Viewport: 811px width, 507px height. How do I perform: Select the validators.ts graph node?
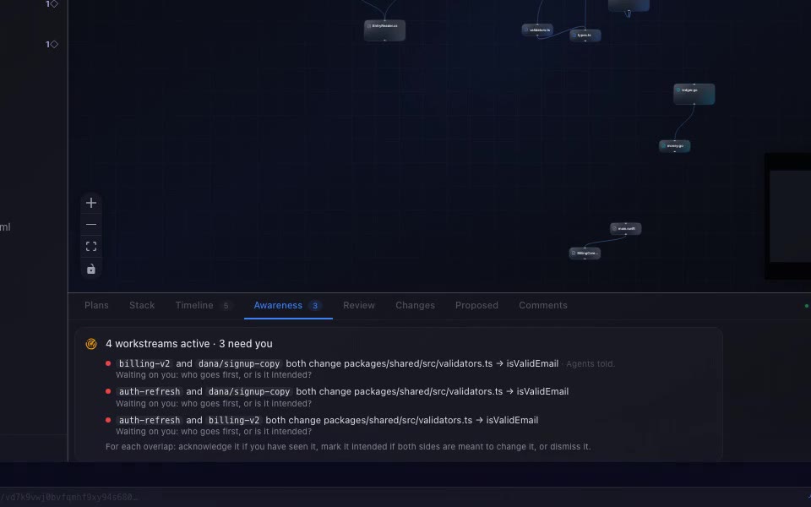[537, 30]
